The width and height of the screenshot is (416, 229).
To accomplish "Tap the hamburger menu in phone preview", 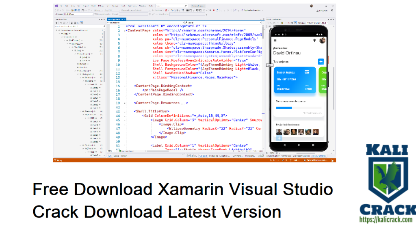I will (x=275, y=41).
